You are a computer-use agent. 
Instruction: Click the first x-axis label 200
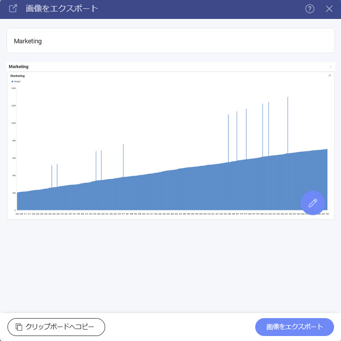tap(17, 214)
